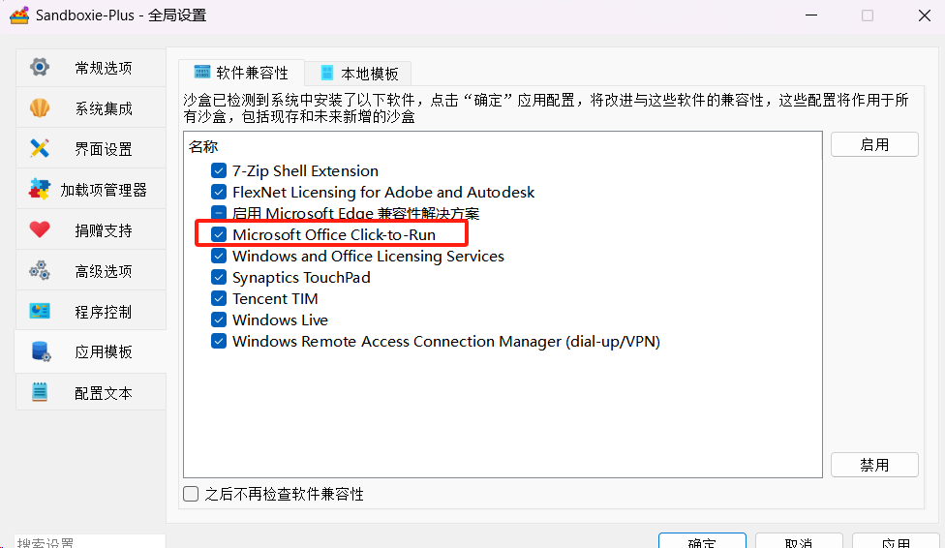Screen dimensions: 945x548
Task: Click the 启用 button
Action: pos(874,144)
